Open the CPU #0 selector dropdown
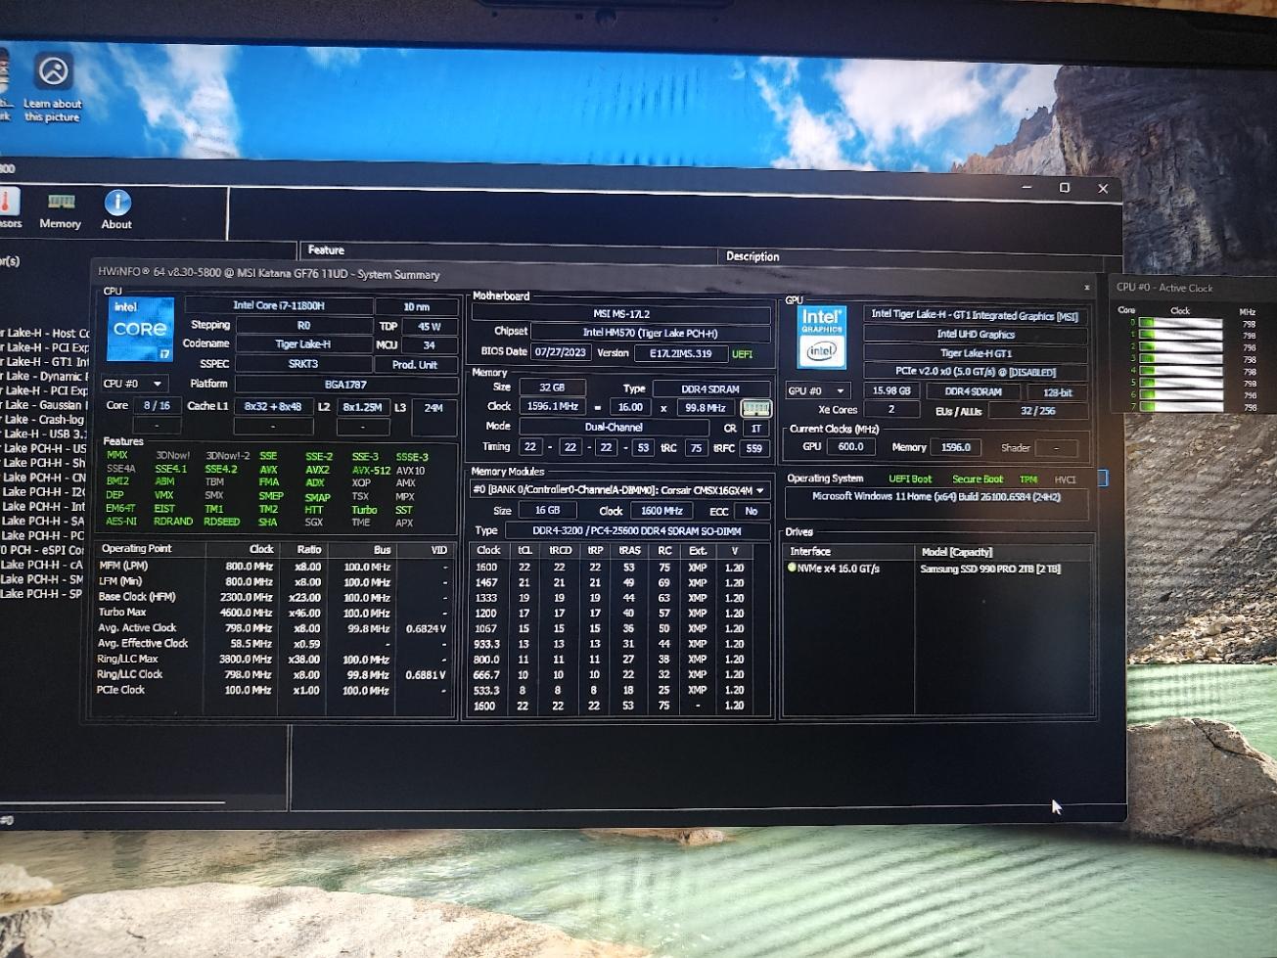Viewport: 1277px width, 958px height. [x=134, y=384]
